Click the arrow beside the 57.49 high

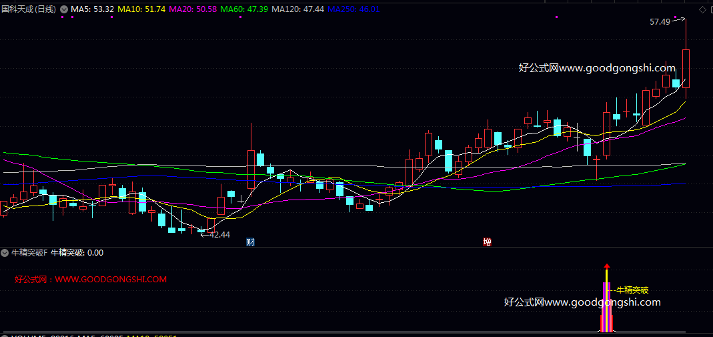(x=679, y=21)
